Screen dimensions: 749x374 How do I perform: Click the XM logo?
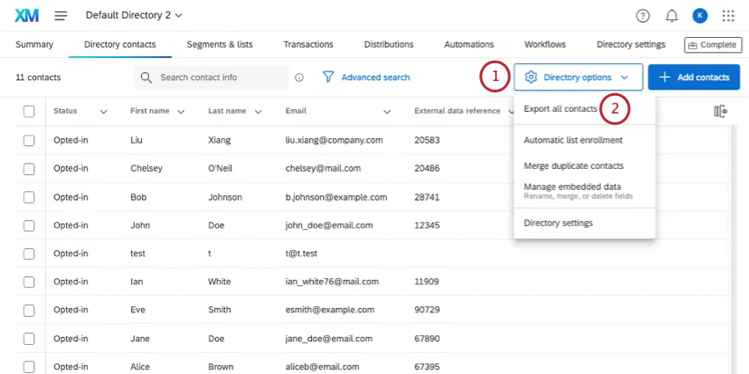click(x=26, y=16)
